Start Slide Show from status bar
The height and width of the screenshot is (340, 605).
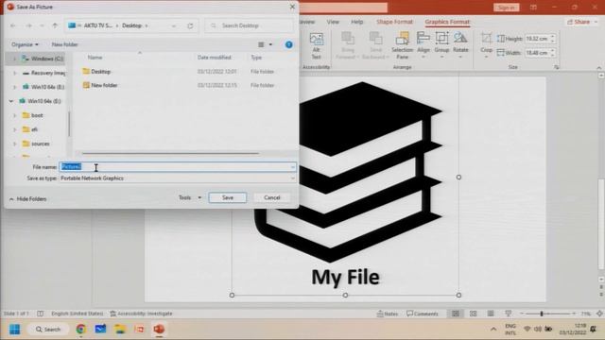pos(509,314)
